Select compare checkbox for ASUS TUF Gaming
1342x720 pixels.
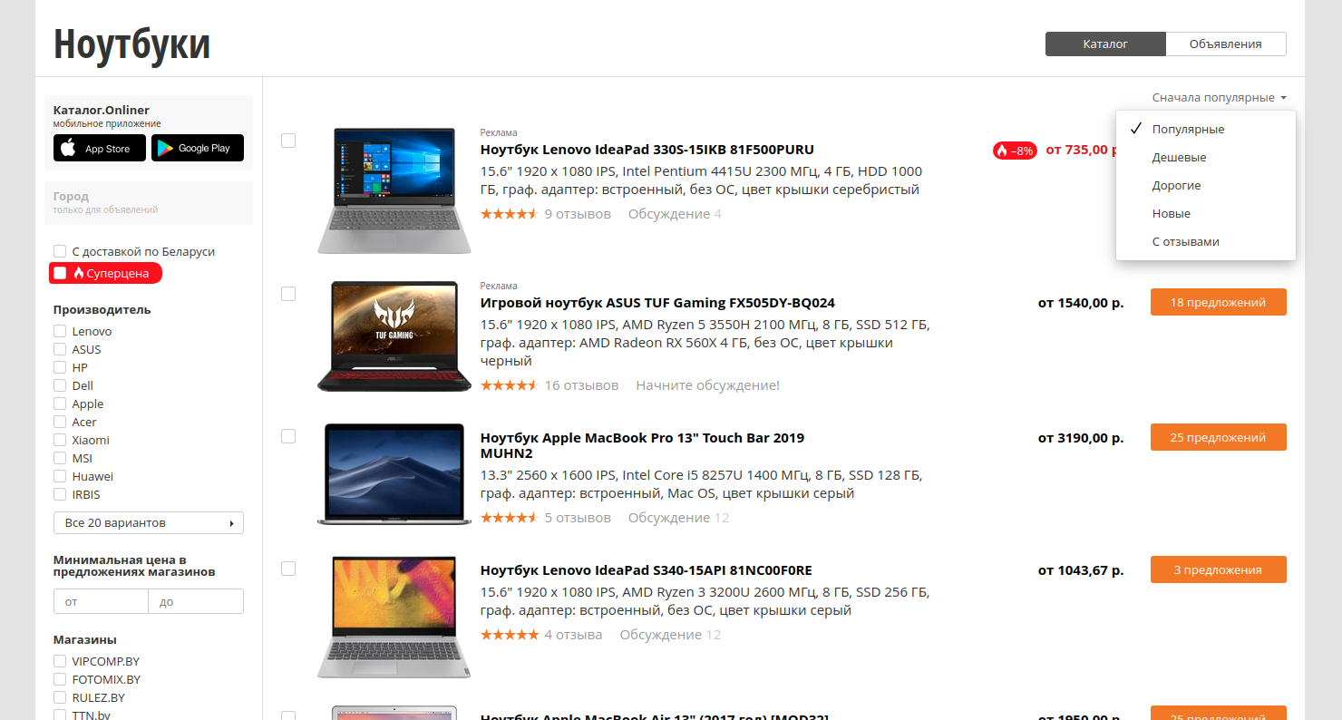pos(288,294)
